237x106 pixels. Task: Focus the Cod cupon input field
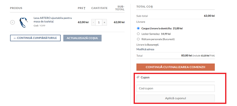175,88
